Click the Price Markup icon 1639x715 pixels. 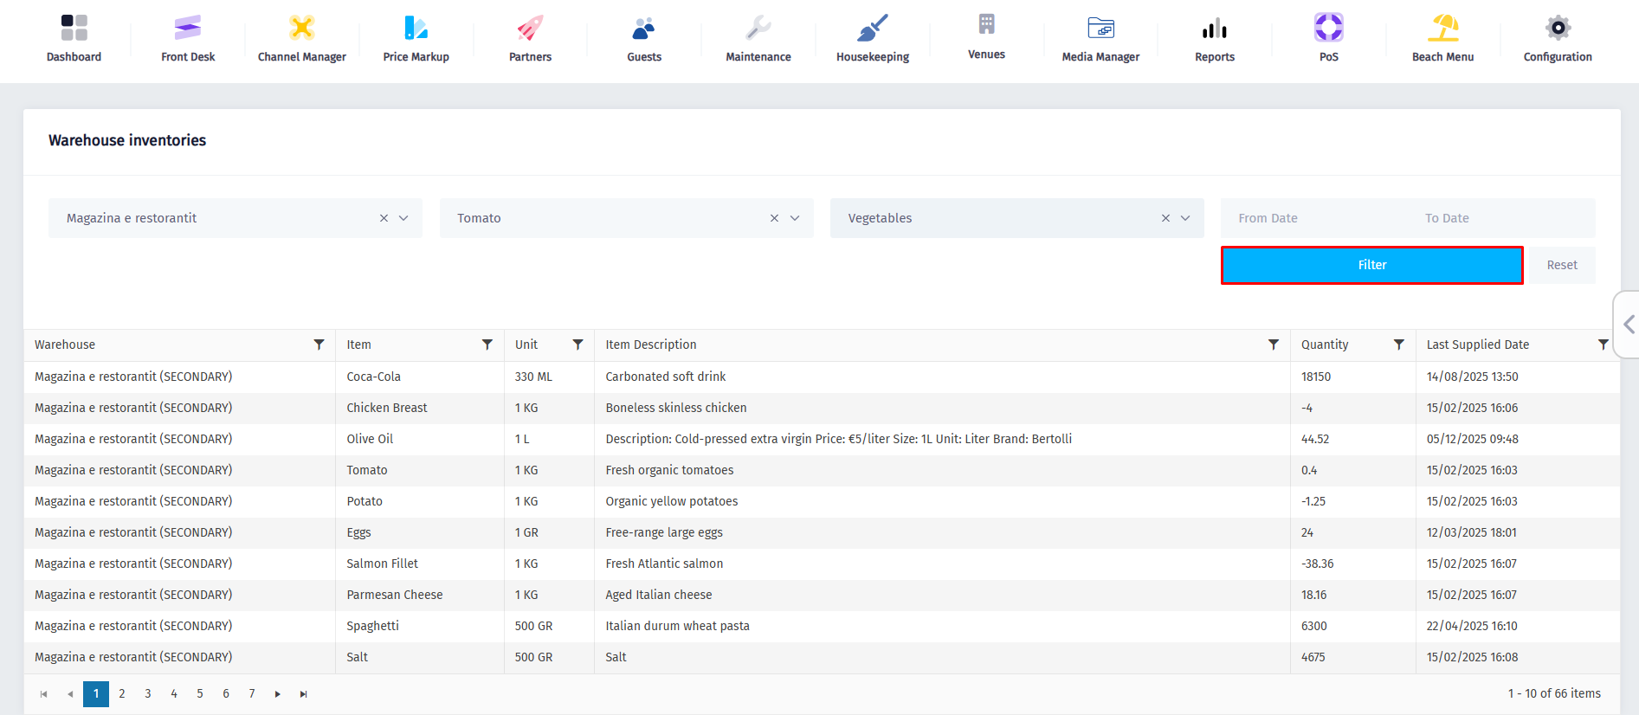click(416, 29)
